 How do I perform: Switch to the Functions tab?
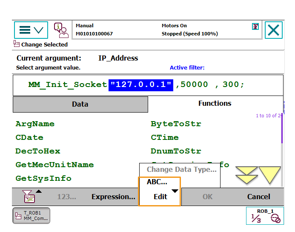click(x=215, y=104)
